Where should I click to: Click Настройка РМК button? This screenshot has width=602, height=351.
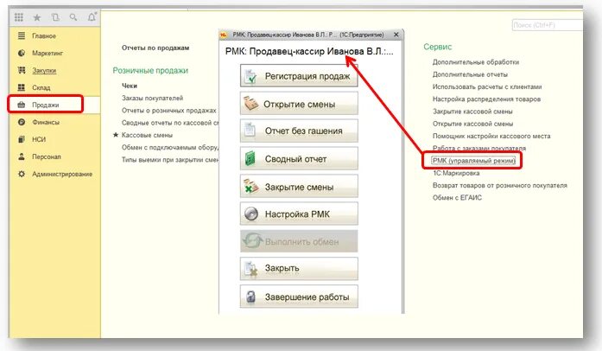pyautogui.click(x=299, y=214)
